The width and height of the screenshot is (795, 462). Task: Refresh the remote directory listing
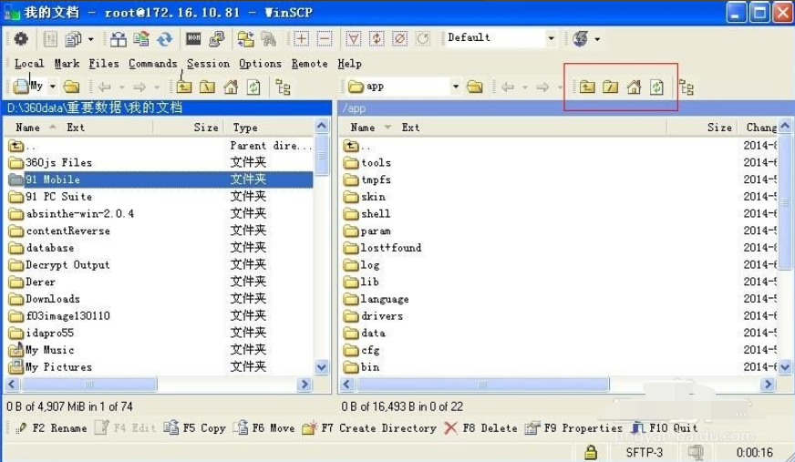[x=656, y=87]
